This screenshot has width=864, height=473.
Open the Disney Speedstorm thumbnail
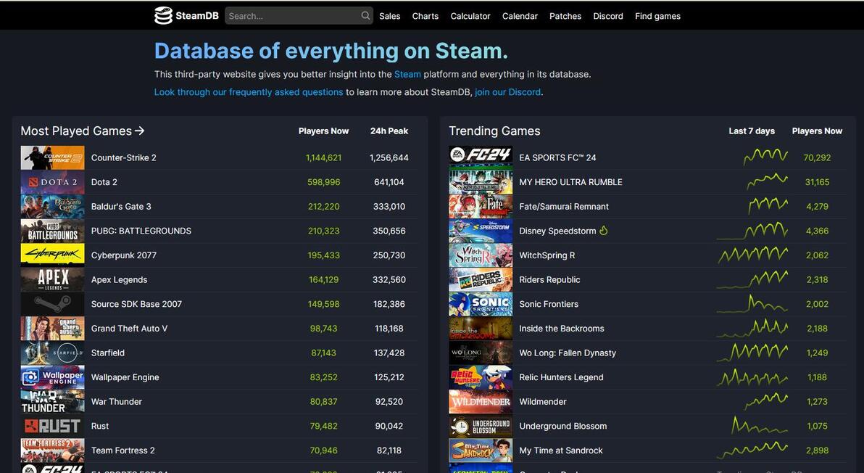point(481,231)
